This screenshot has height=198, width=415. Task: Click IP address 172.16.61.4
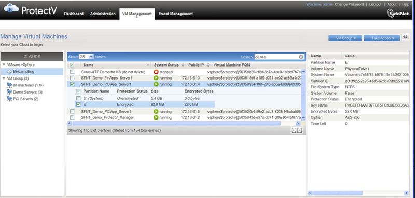190,84
